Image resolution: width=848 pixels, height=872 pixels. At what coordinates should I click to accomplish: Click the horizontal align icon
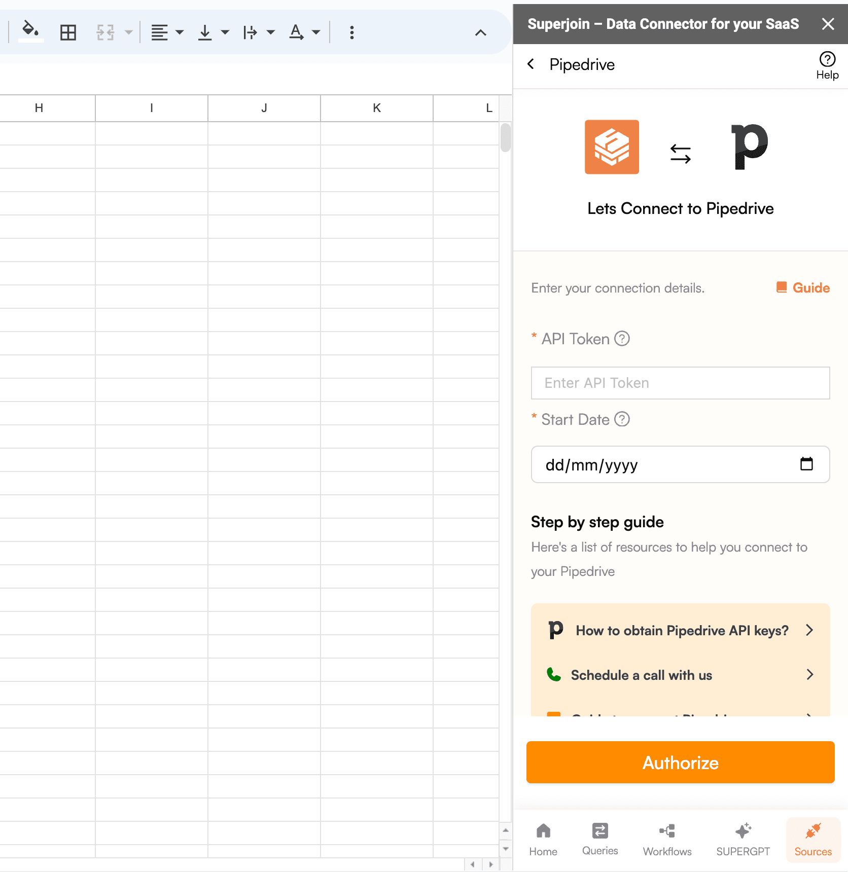coord(160,32)
